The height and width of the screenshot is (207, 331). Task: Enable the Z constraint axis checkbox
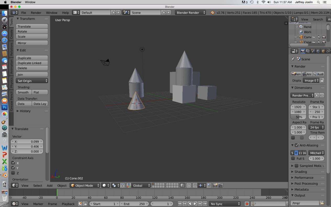point(13,173)
